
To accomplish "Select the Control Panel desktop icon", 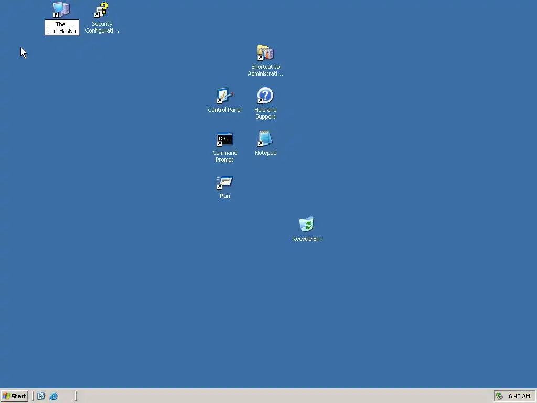I will click(224, 96).
